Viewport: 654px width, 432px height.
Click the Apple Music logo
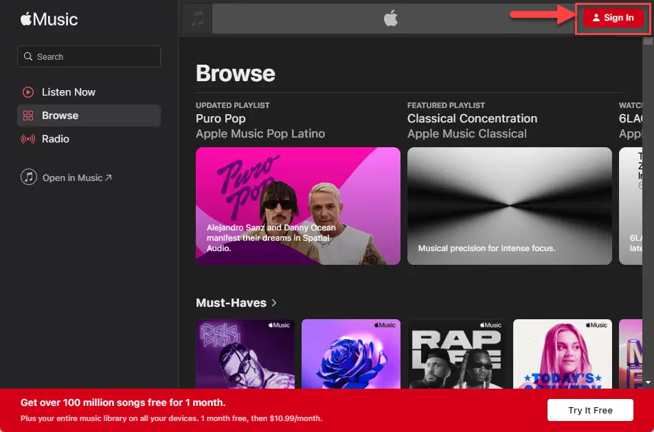pyautogui.click(x=49, y=19)
